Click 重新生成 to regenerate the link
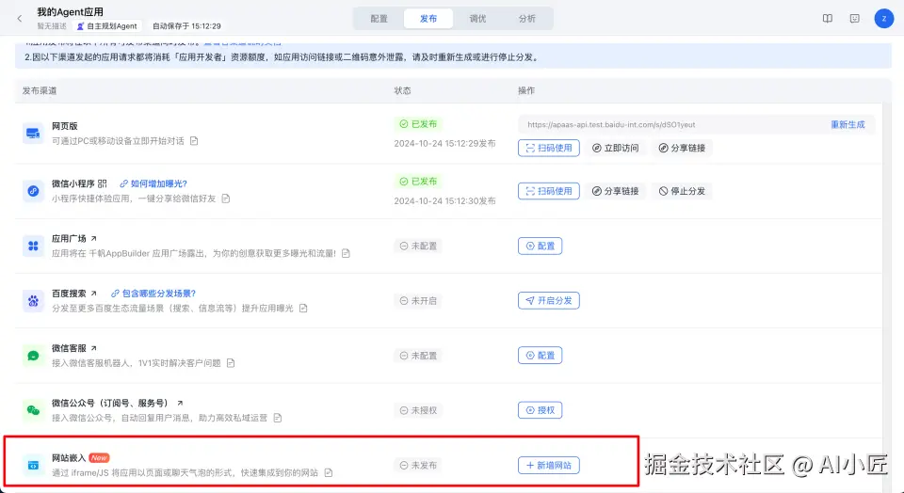The width and height of the screenshot is (904, 493). (847, 124)
